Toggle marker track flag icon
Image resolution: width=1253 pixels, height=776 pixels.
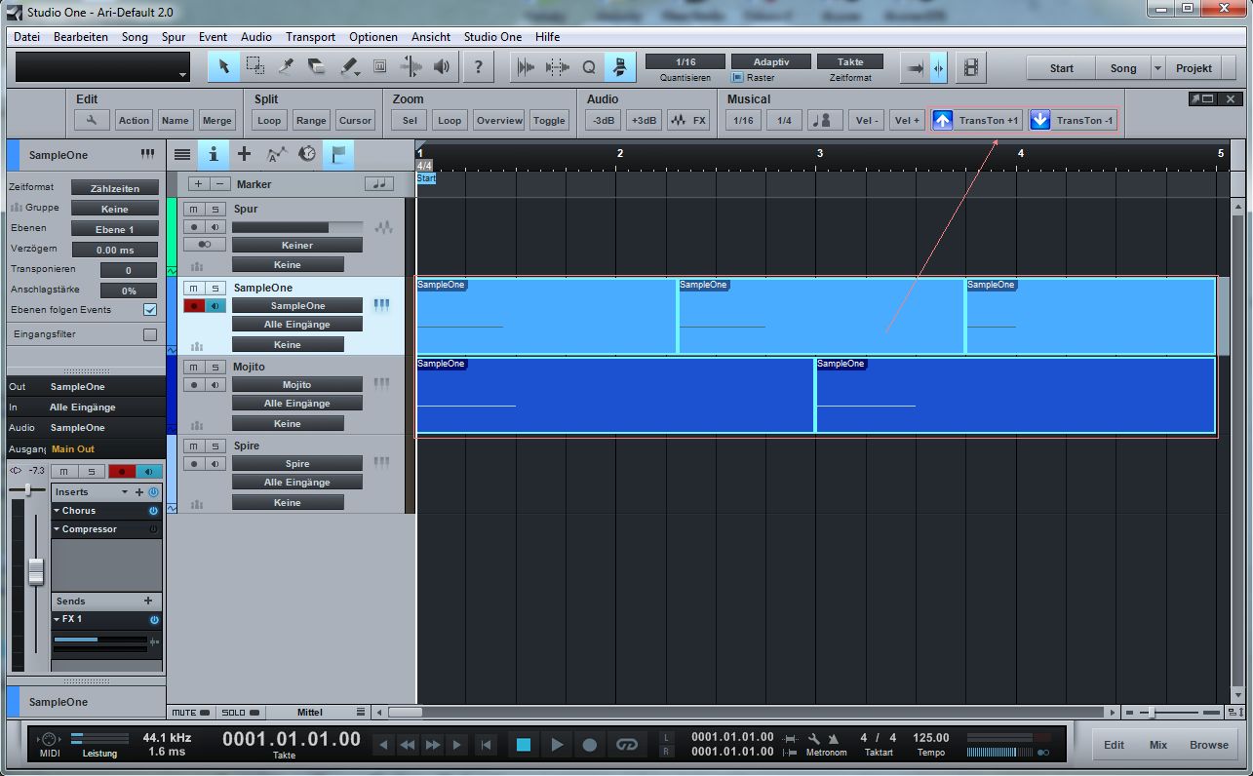click(338, 154)
